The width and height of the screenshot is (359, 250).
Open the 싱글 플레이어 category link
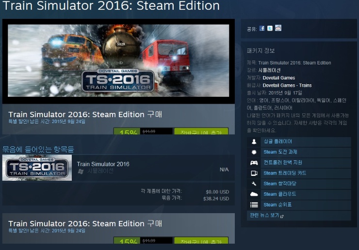(277, 141)
